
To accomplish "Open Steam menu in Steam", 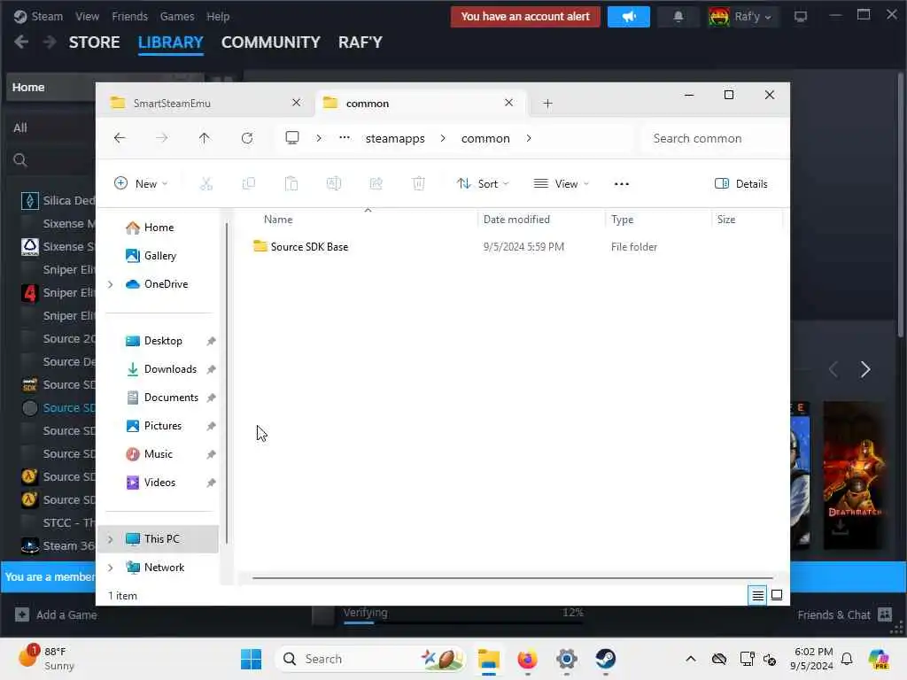I will (x=47, y=17).
